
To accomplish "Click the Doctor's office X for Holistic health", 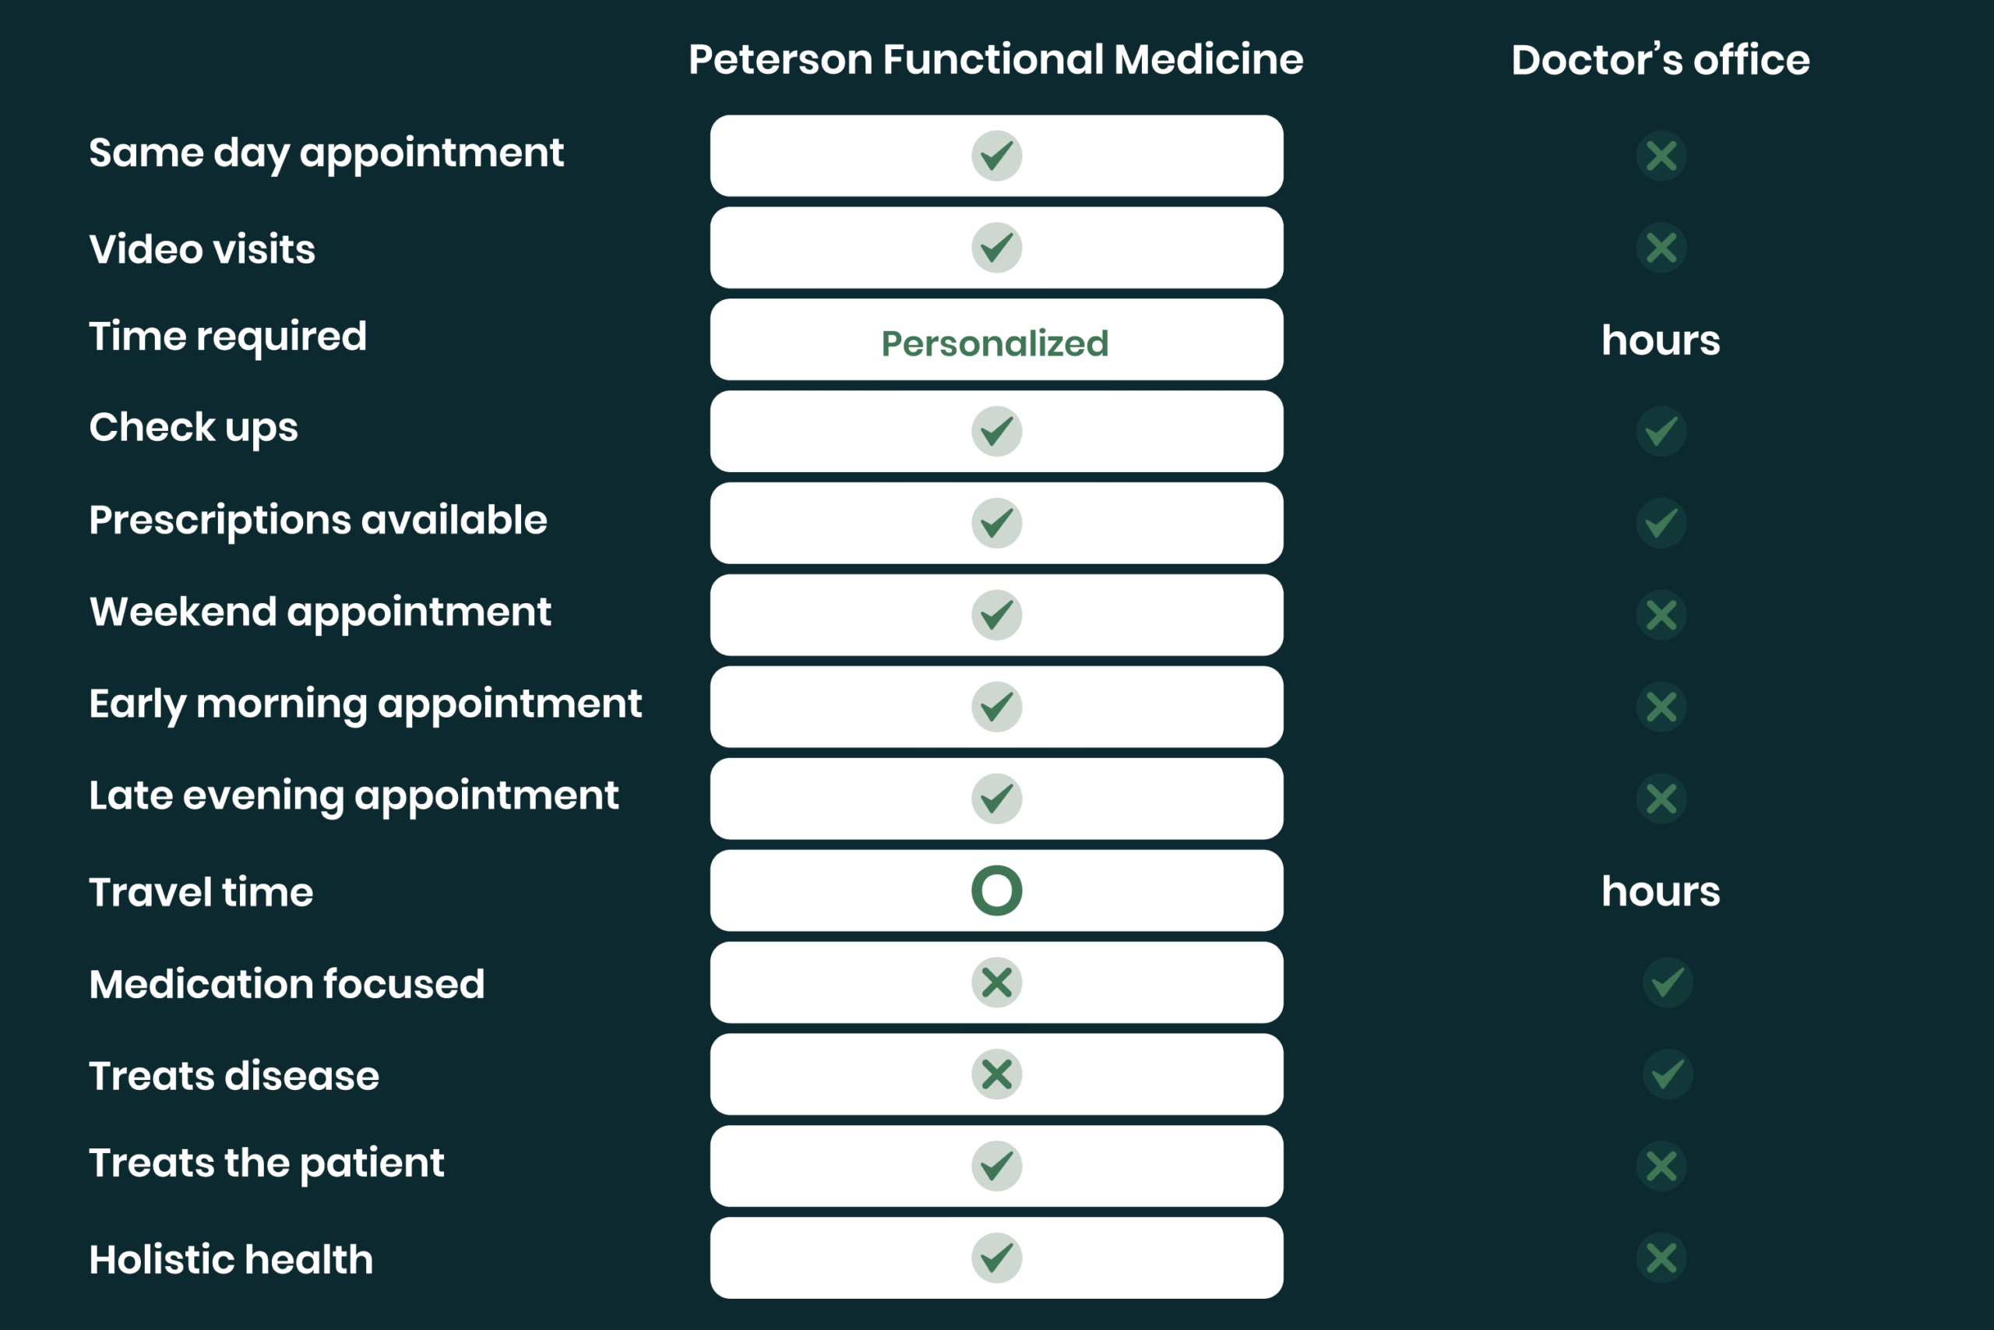I will click(1661, 1258).
